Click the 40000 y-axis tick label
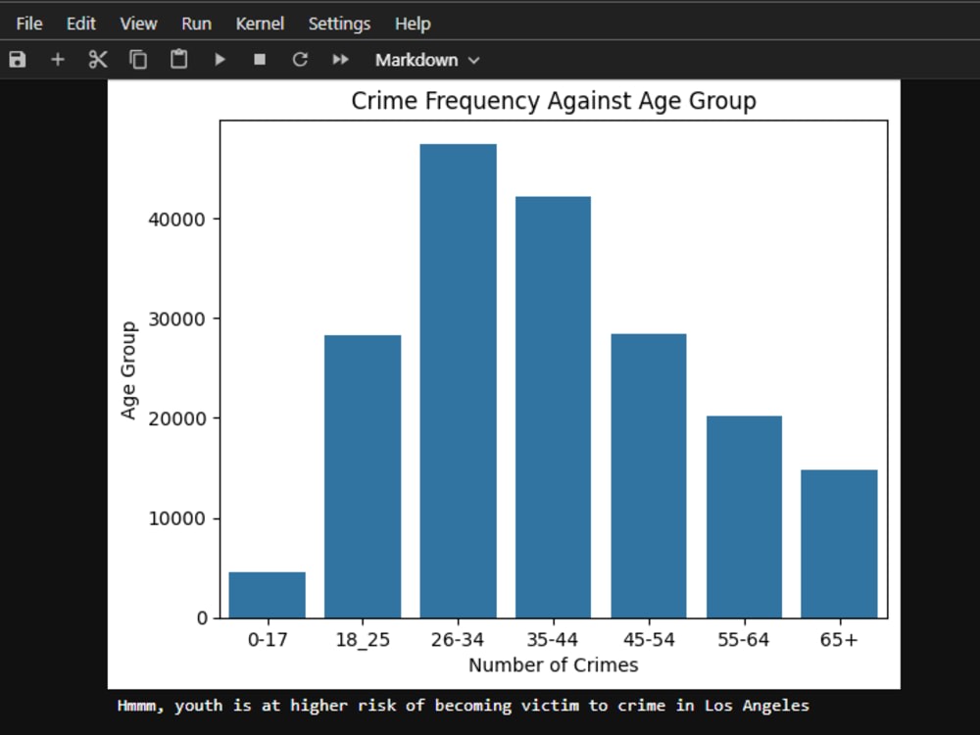Viewport: 980px width, 735px height. 176,220
